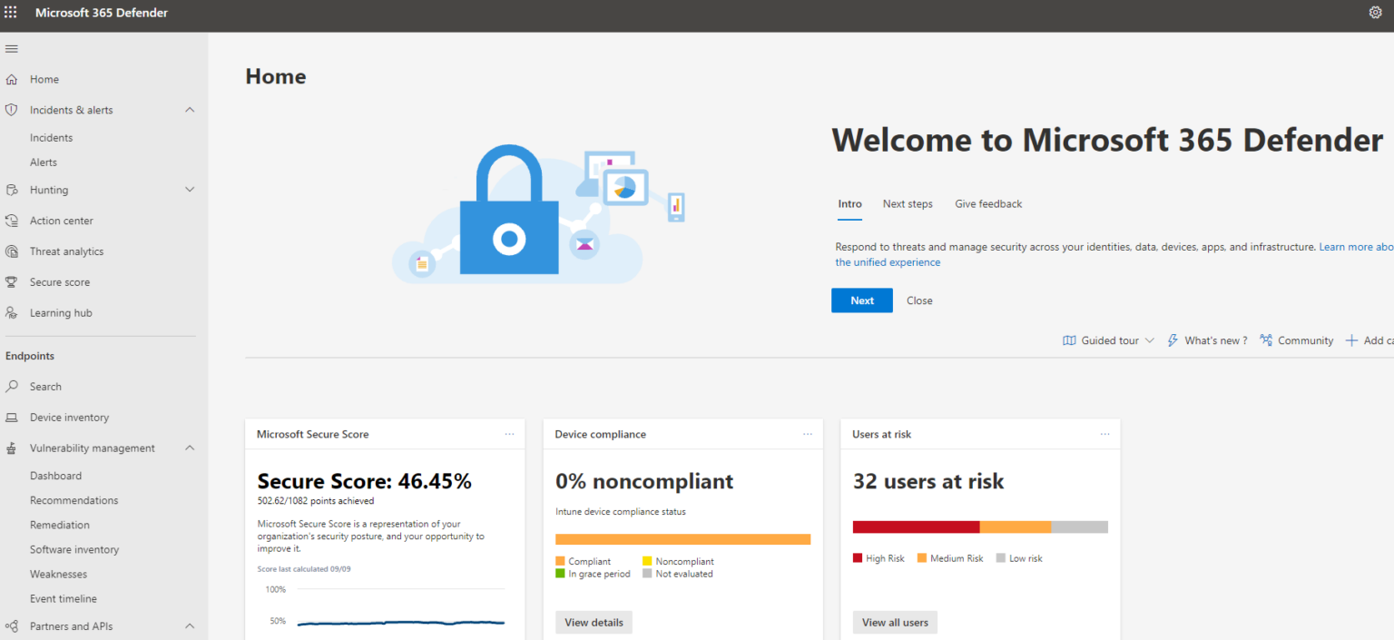1394x640 pixels.
Task: Click the Vulnerability management icon
Action: click(12, 448)
